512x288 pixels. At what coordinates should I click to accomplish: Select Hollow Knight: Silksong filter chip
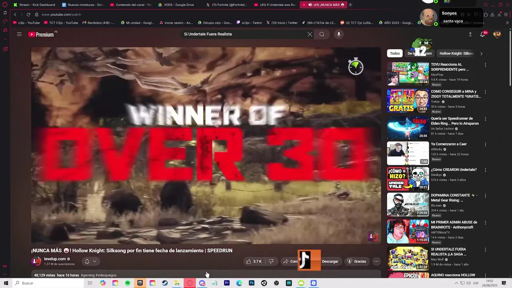(456, 53)
